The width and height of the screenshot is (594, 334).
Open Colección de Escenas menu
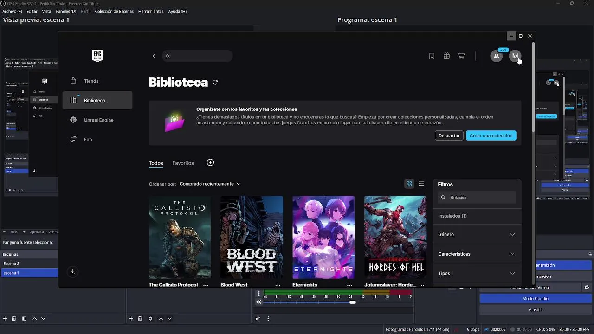pos(114,11)
